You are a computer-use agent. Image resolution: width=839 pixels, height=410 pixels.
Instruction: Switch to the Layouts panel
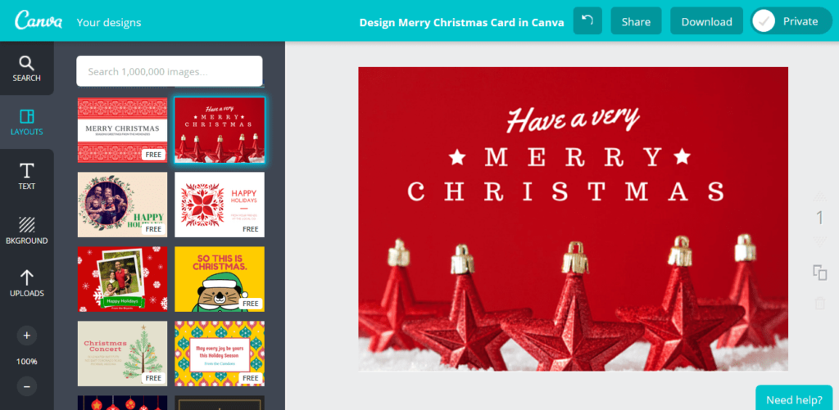coord(26,122)
